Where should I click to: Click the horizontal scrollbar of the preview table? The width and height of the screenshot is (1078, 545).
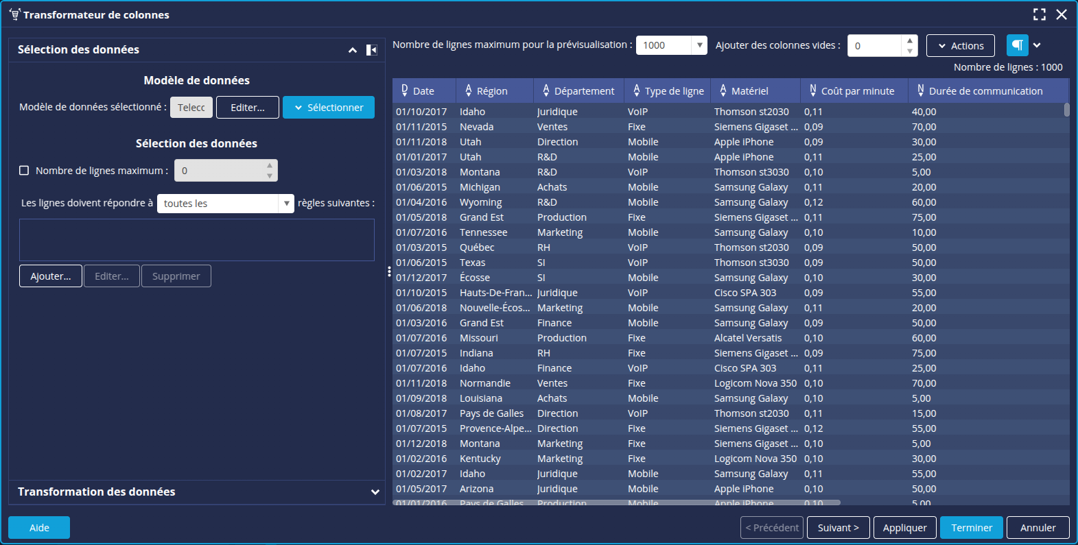point(618,502)
